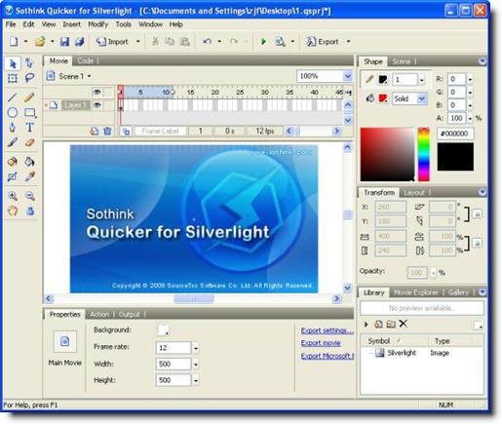Click the Export movie link
The width and height of the screenshot is (502, 424).
(321, 343)
